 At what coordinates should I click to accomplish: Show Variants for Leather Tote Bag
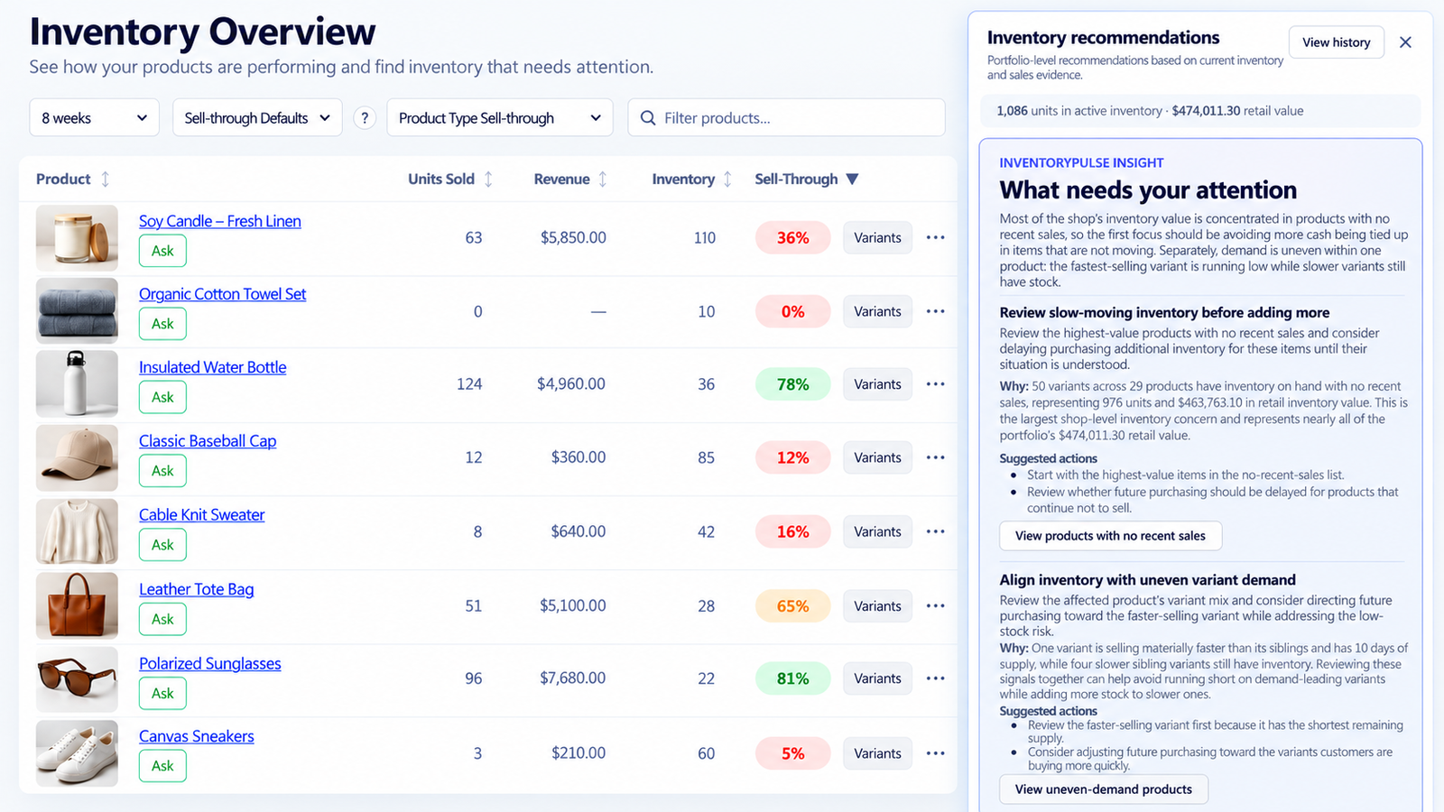[877, 606]
